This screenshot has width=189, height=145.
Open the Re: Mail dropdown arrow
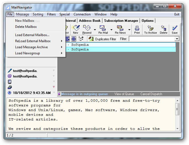coord(111,30)
